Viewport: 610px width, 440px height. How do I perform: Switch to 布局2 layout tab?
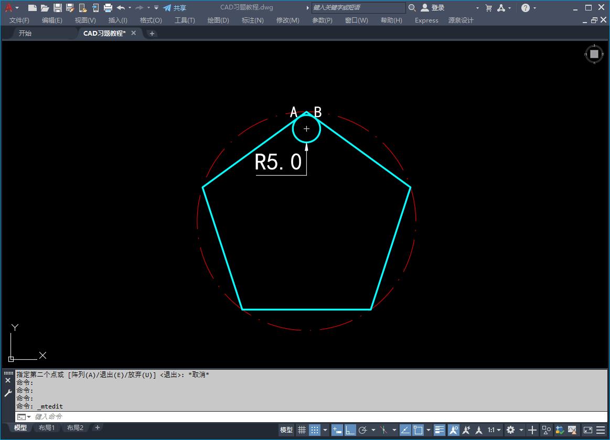coord(75,427)
